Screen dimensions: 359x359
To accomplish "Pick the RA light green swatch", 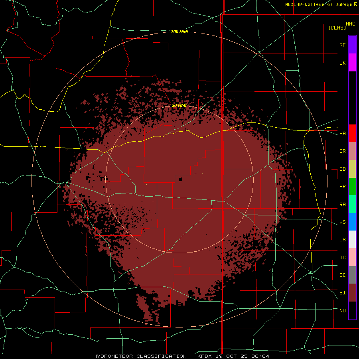I will 352,204.
